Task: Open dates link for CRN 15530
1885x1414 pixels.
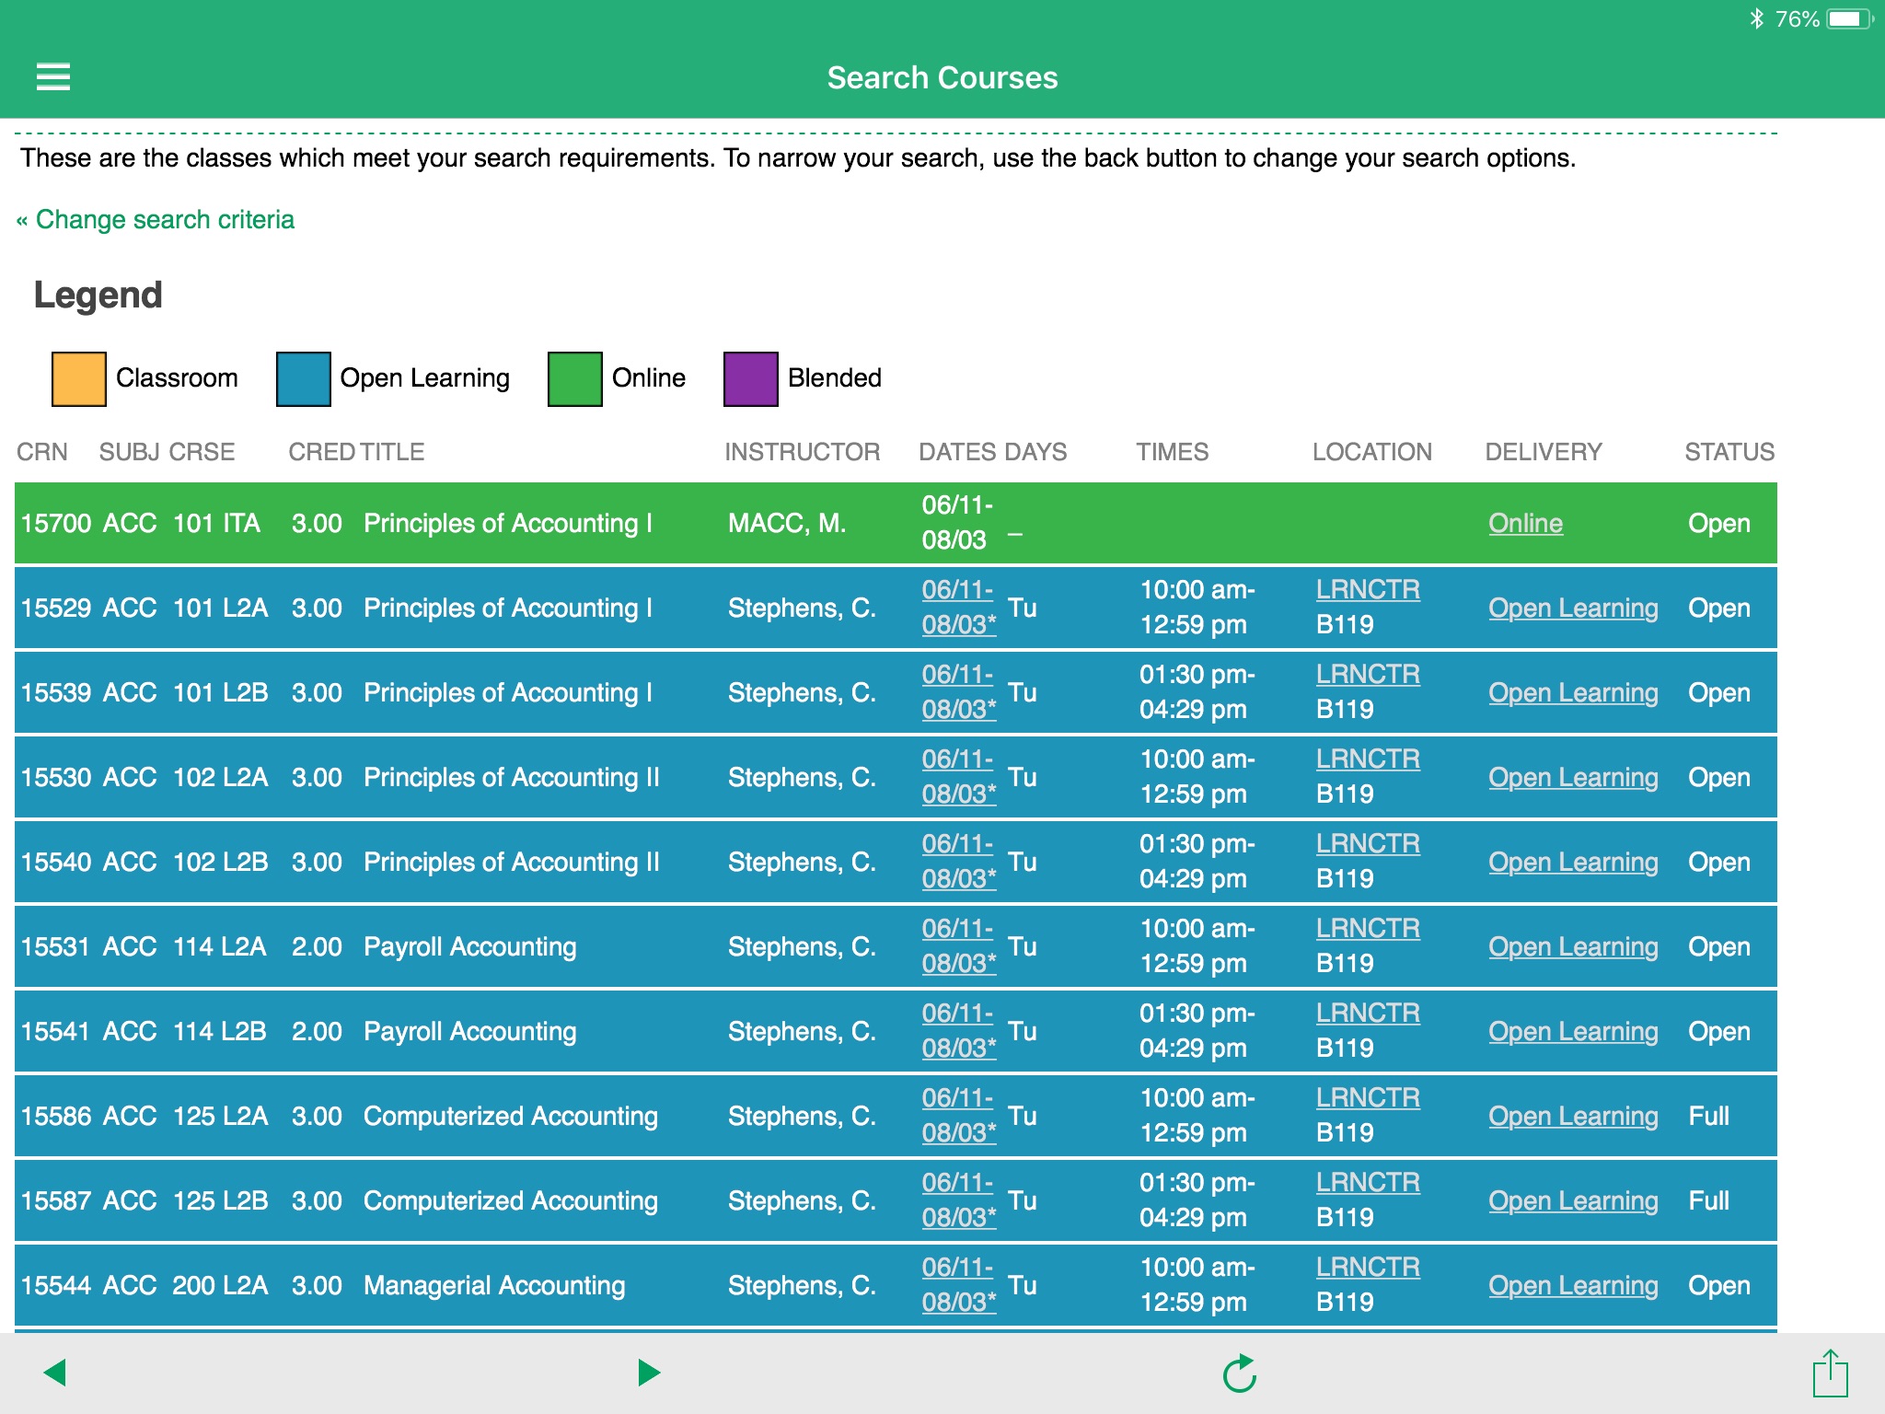Action: [958, 776]
